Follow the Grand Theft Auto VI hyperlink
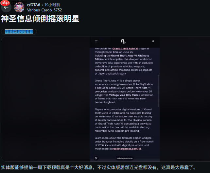 pyautogui.click(x=125, y=49)
